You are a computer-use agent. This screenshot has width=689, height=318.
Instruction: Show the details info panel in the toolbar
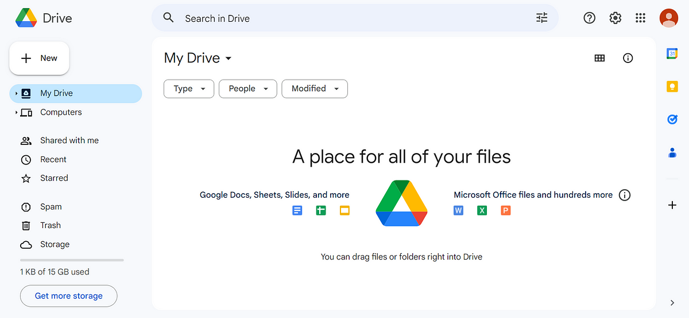628,58
